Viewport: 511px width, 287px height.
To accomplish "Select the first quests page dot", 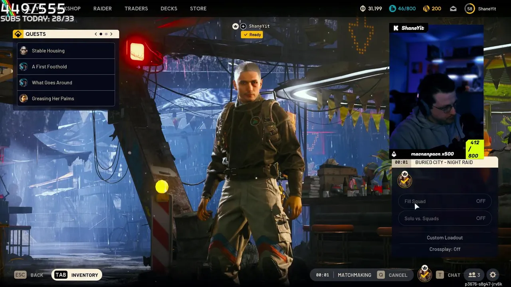I will [101, 34].
